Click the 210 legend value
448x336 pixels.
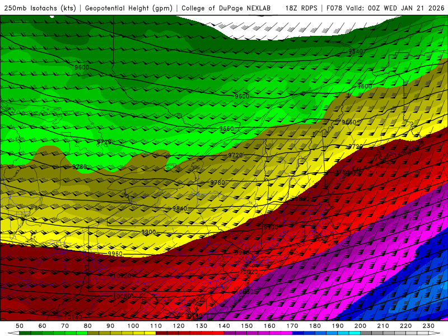click(383, 326)
